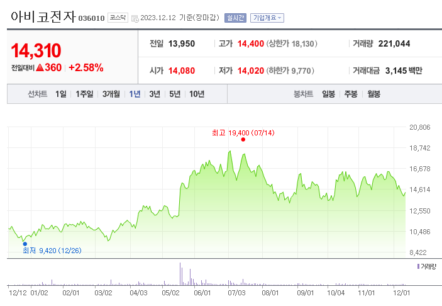Switch to 월봉 monthly candle chart

point(374,94)
